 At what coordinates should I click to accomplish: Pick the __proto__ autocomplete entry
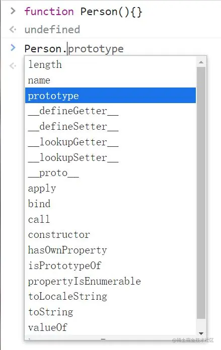tap(110, 173)
